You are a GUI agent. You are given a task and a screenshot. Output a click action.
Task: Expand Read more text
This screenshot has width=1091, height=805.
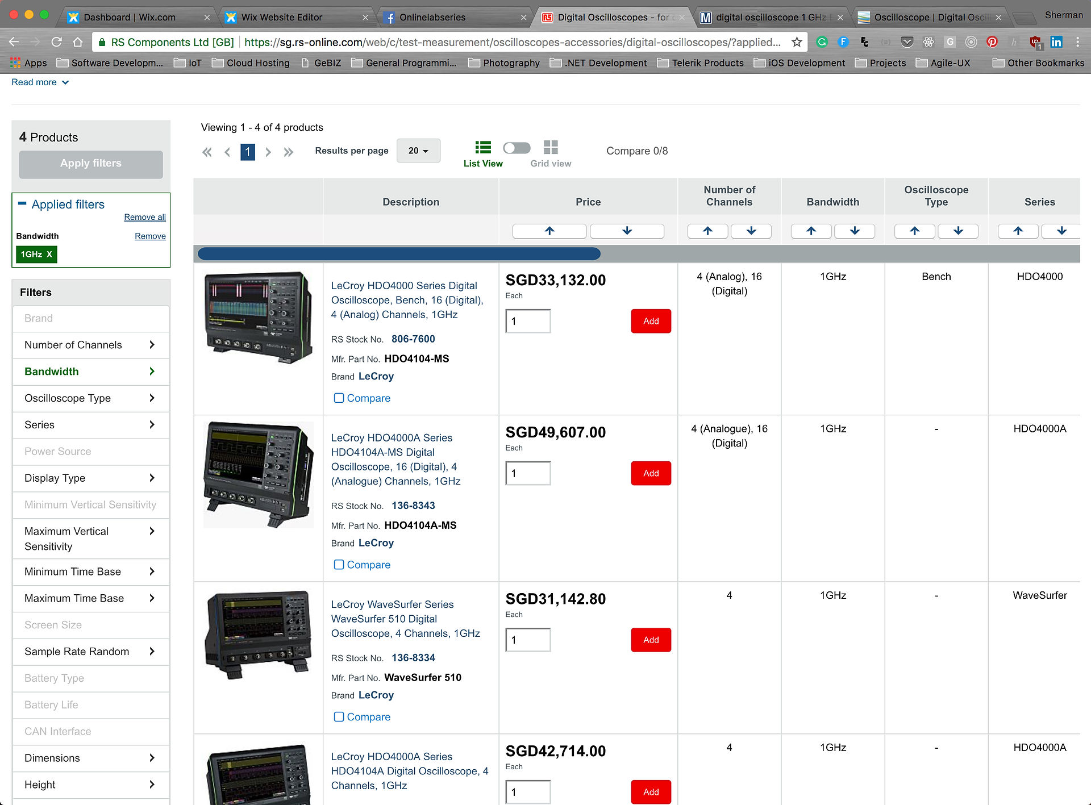(x=40, y=82)
